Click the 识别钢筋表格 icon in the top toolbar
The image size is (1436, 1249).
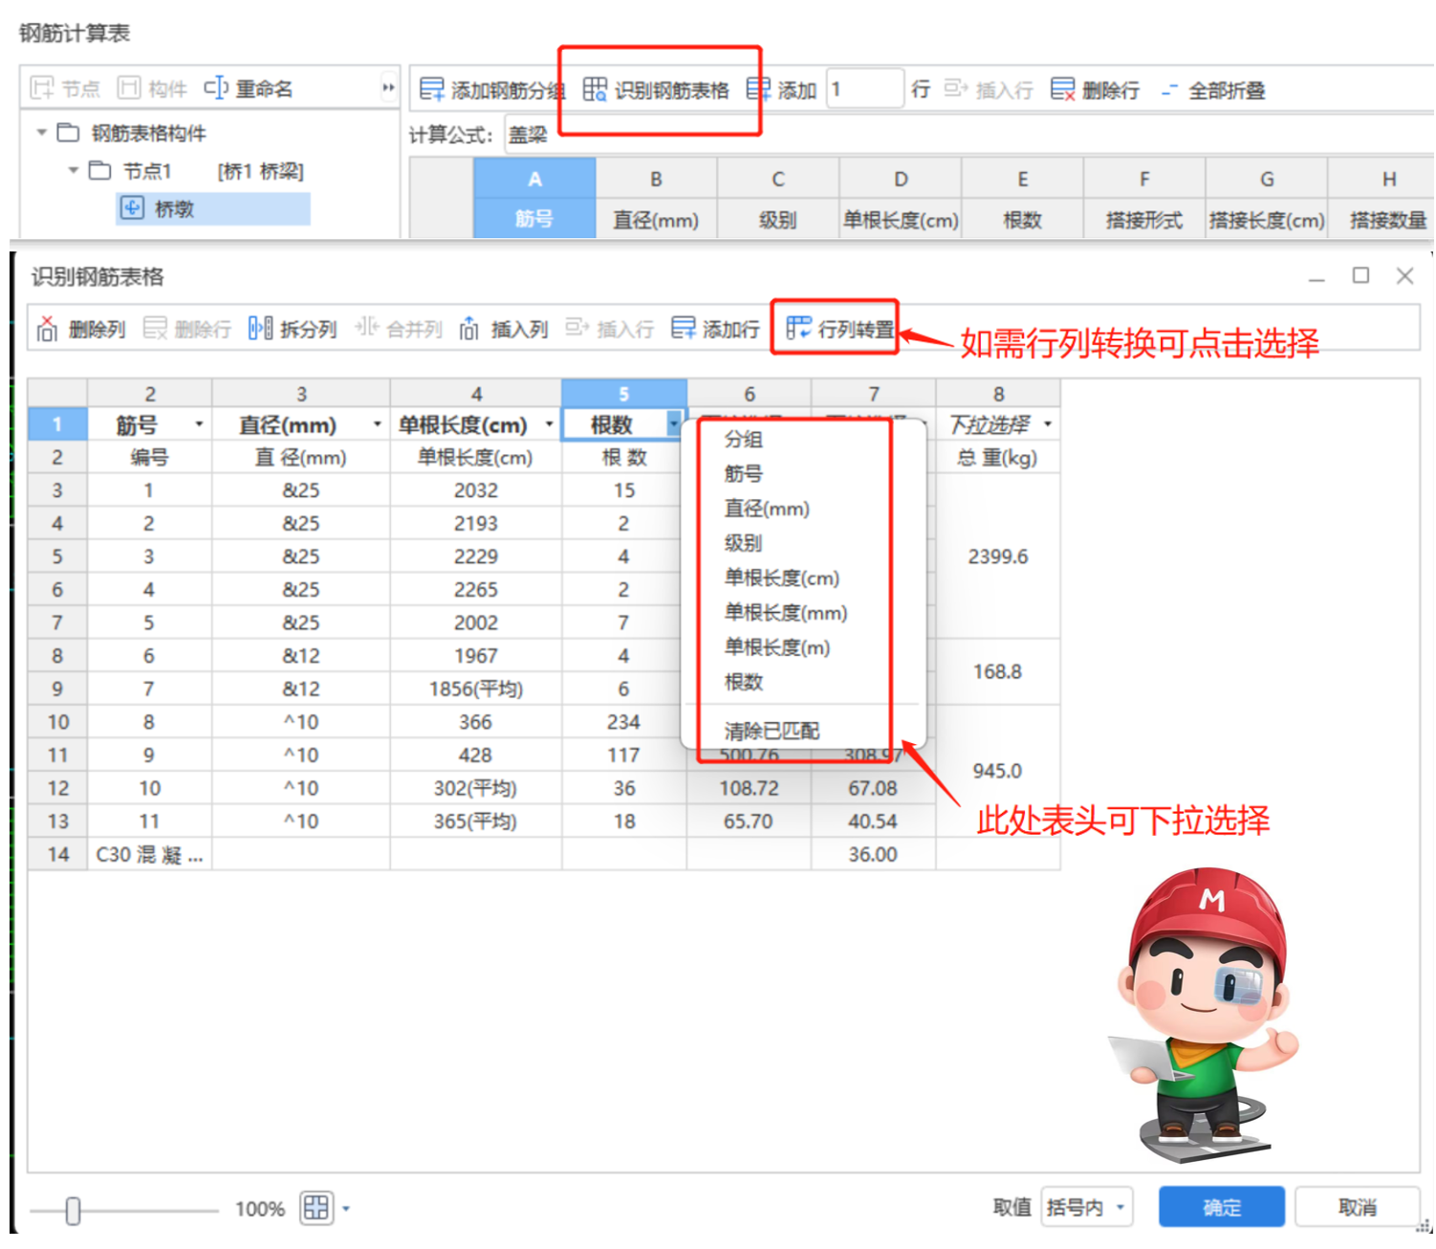click(x=658, y=88)
